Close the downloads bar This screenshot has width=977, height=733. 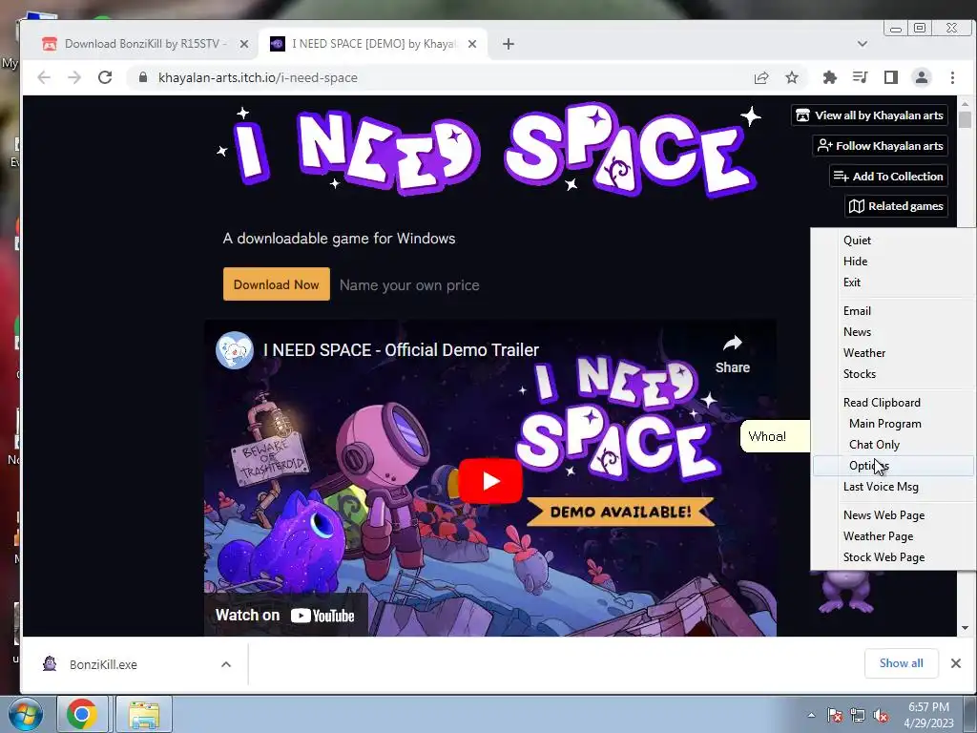956,663
